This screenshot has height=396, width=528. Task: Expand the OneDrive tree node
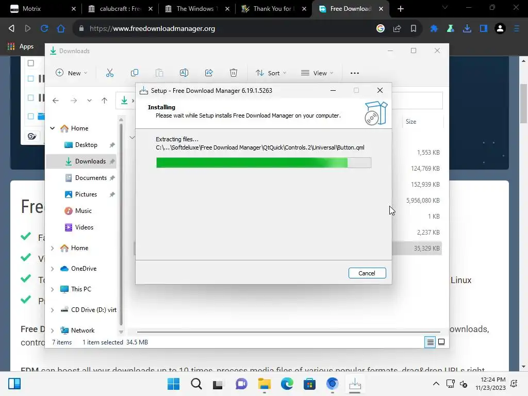point(53,269)
